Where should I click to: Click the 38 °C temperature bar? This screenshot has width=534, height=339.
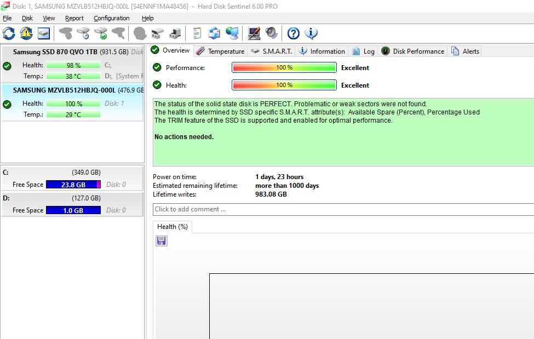[73, 76]
